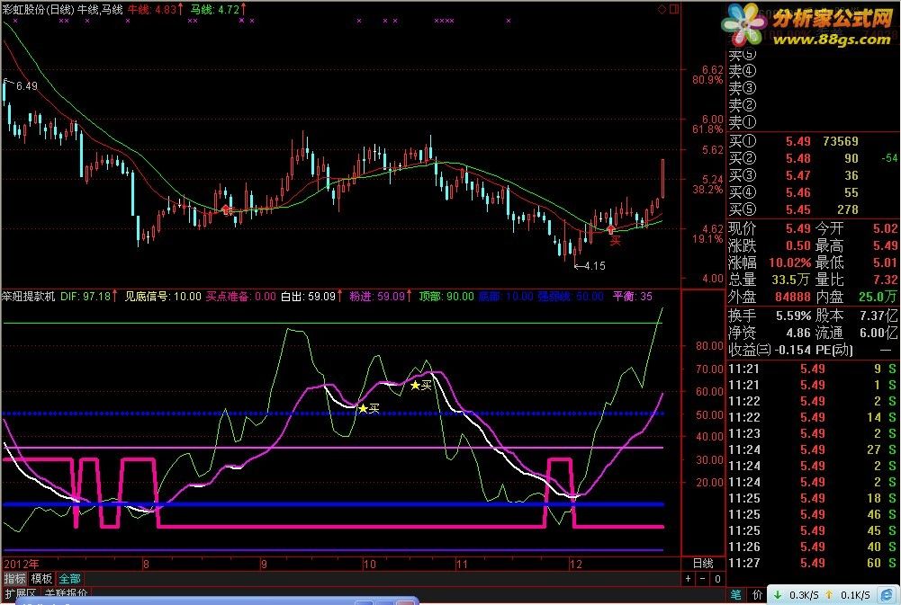Click the month 9 marker on the time axis
The width and height of the screenshot is (901, 605).
coord(264,565)
